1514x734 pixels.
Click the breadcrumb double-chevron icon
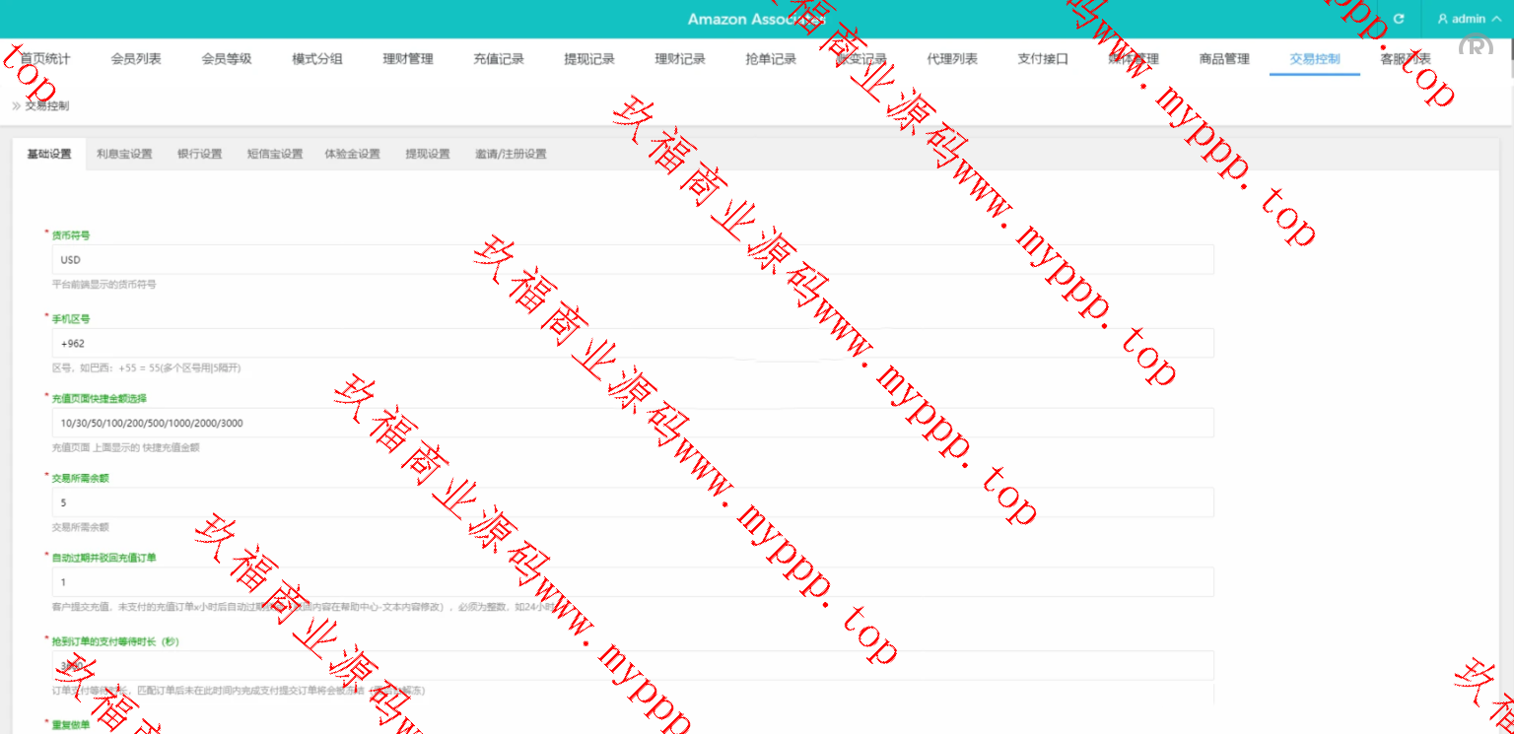tap(16, 105)
